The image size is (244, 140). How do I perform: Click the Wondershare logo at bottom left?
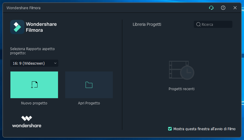pyautogui.click(x=26, y=121)
